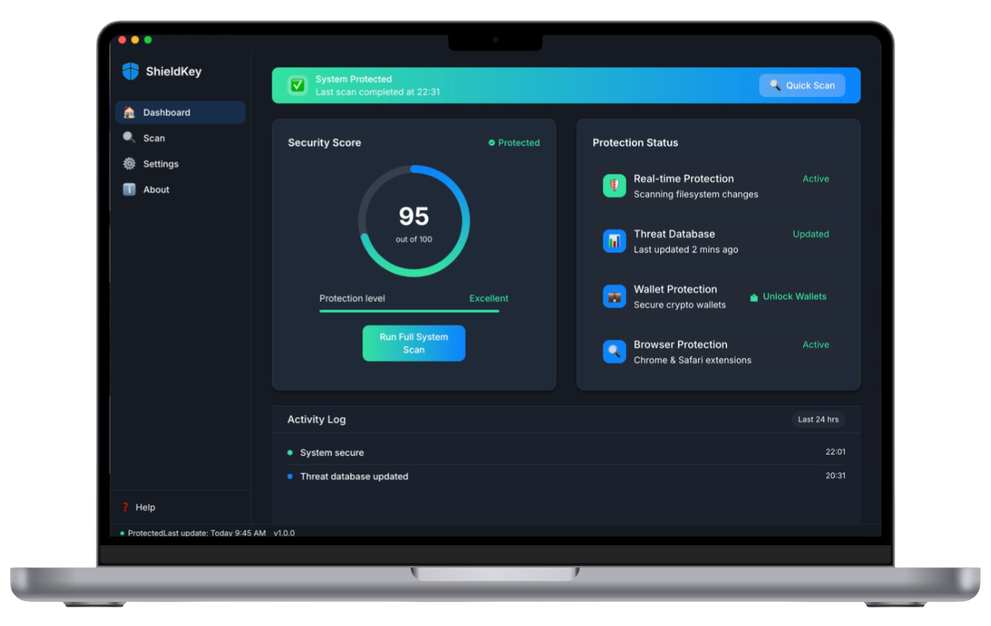
Task: Open the Dashboard menu item
Action: [181, 112]
